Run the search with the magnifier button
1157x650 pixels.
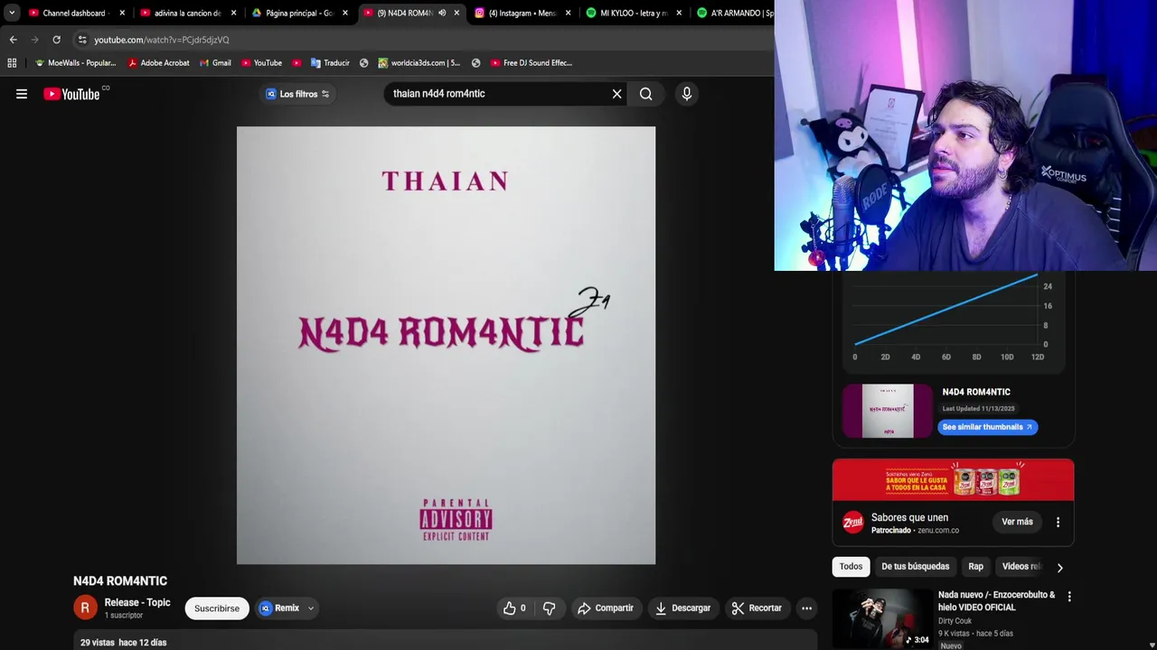[646, 94]
